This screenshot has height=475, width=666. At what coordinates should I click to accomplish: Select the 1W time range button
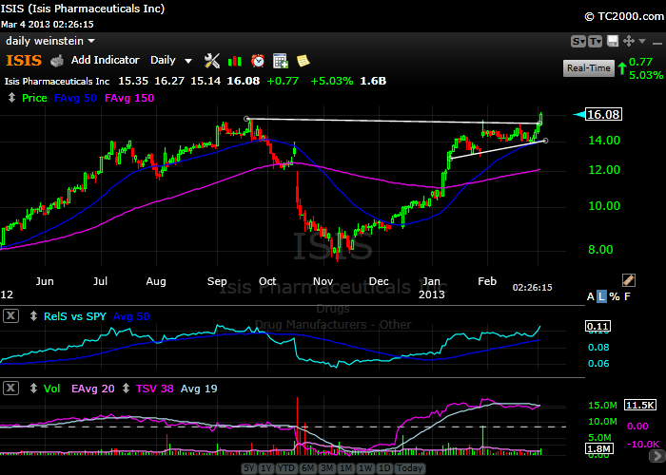[365, 468]
